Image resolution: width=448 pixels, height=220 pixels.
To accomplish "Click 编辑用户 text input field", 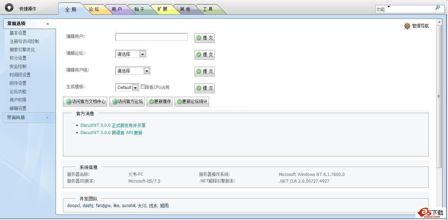I will point(152,37).
